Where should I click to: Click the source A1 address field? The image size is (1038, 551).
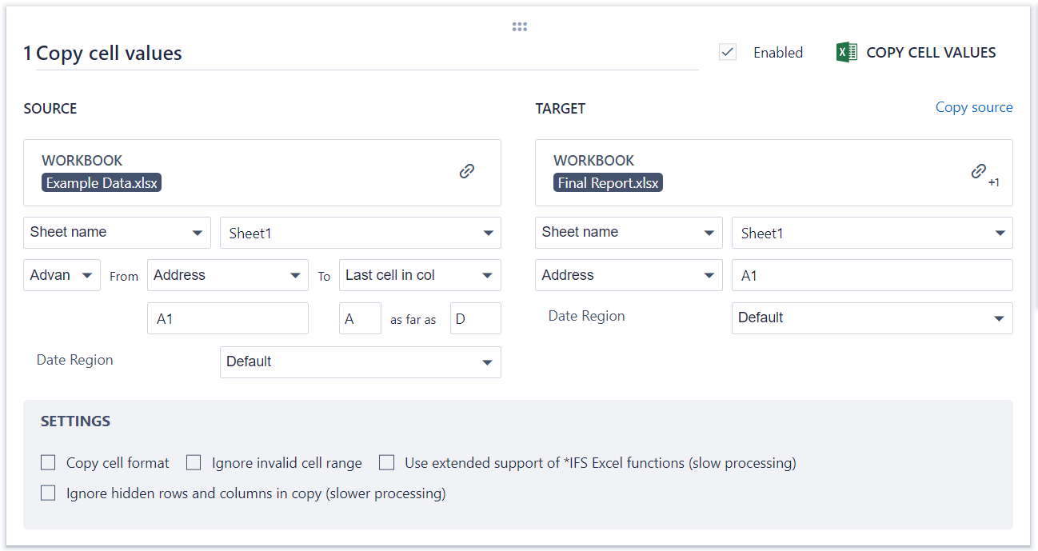228,318
